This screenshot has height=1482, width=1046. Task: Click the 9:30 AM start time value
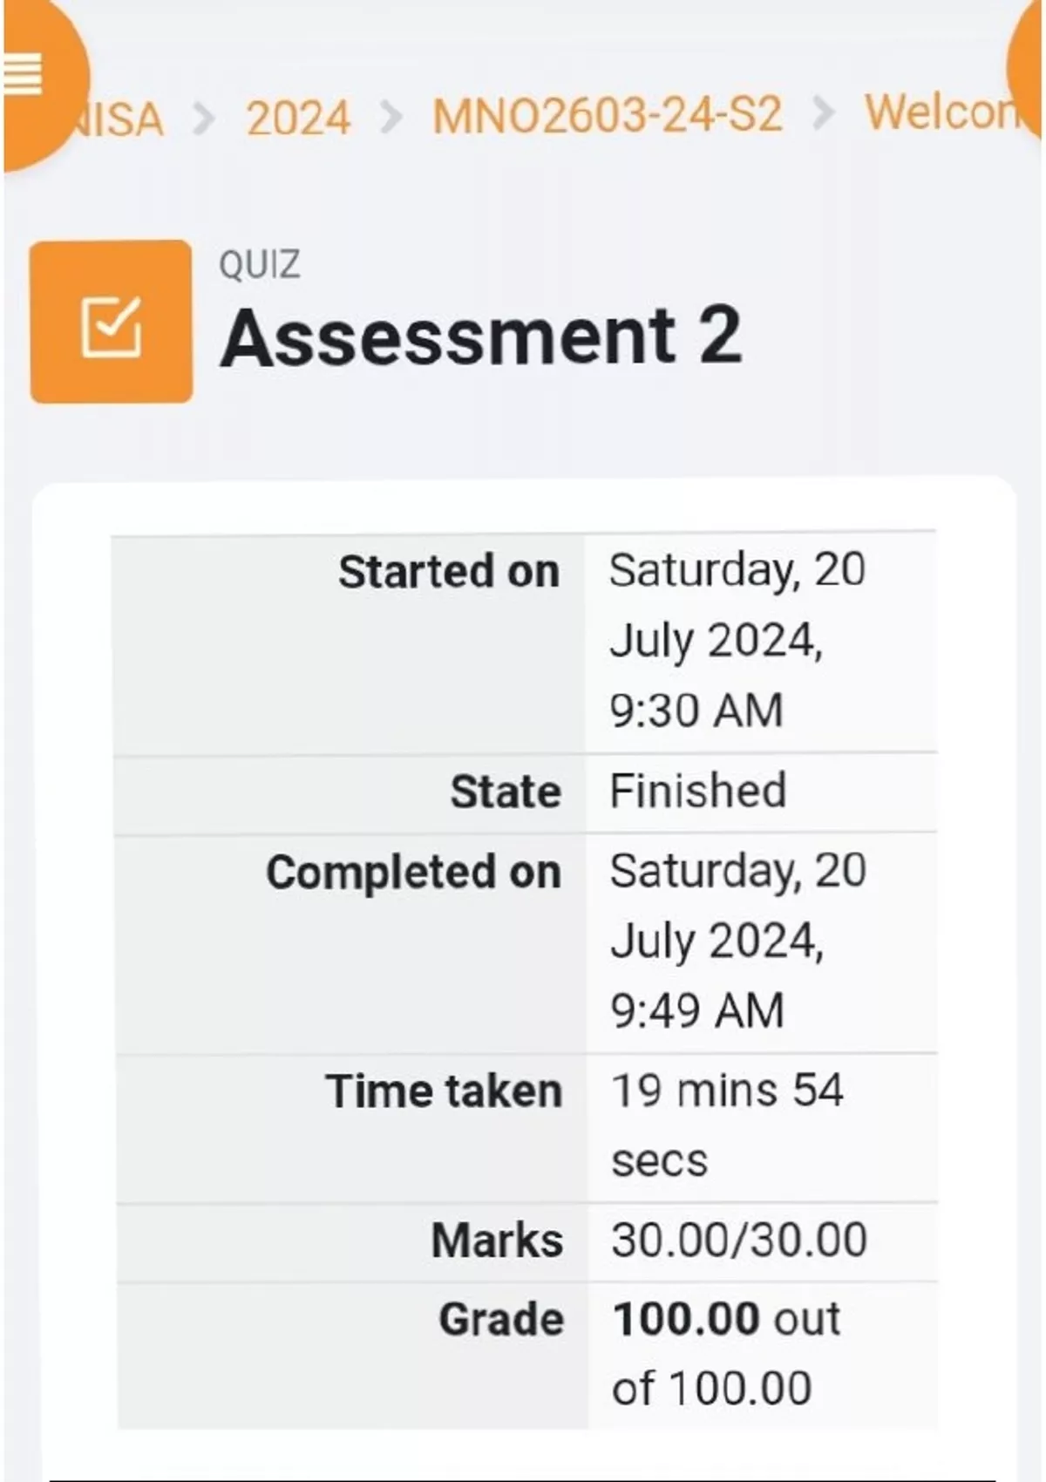(696, 710)
